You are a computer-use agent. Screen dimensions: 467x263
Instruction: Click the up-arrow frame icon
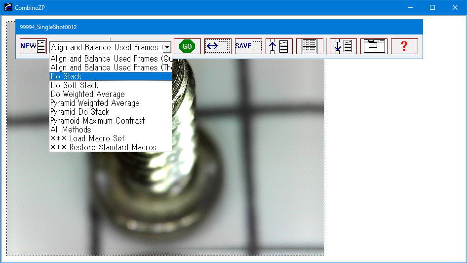click(x=279, y=46)
